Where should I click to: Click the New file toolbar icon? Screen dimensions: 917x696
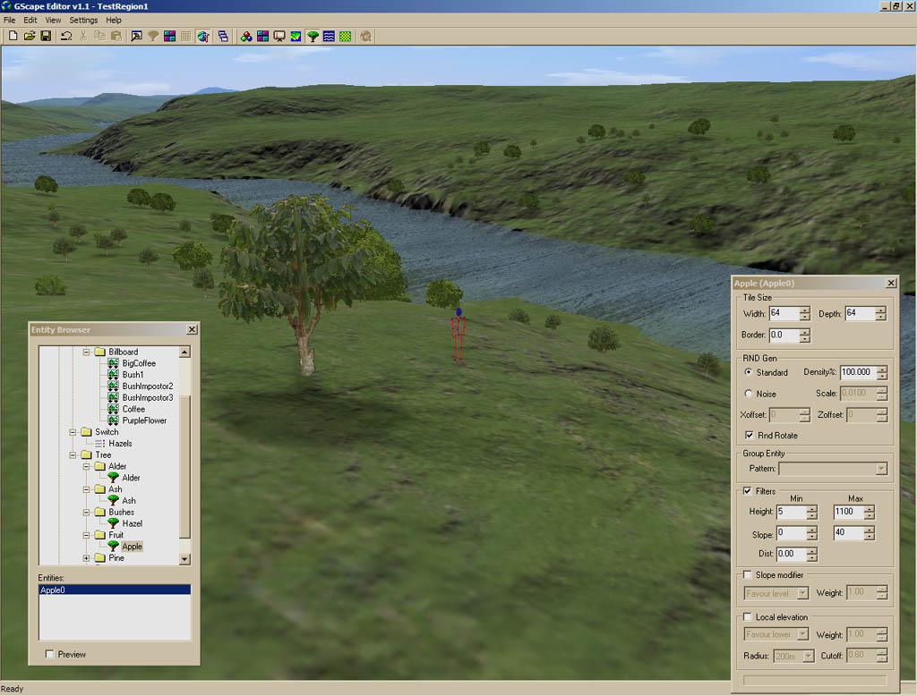tap(13, 36)
